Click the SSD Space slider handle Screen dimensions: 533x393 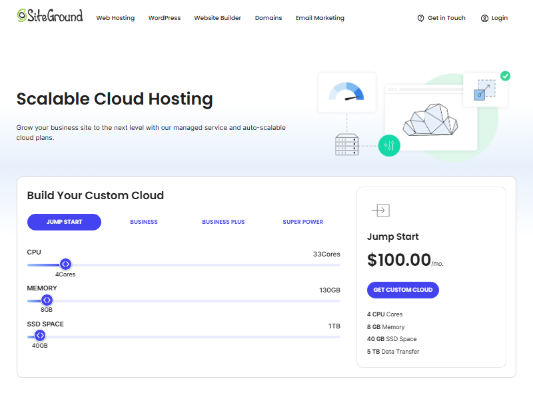pyautogui.click(x=39, y=336)
